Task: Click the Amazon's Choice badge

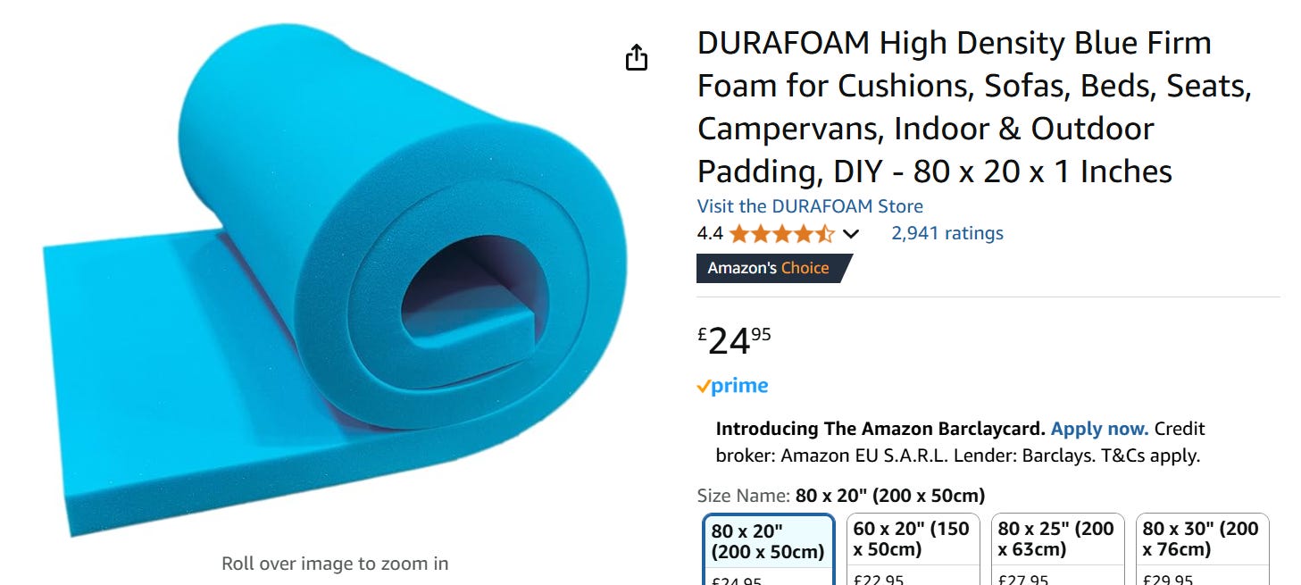Action: tap(774, 268)
